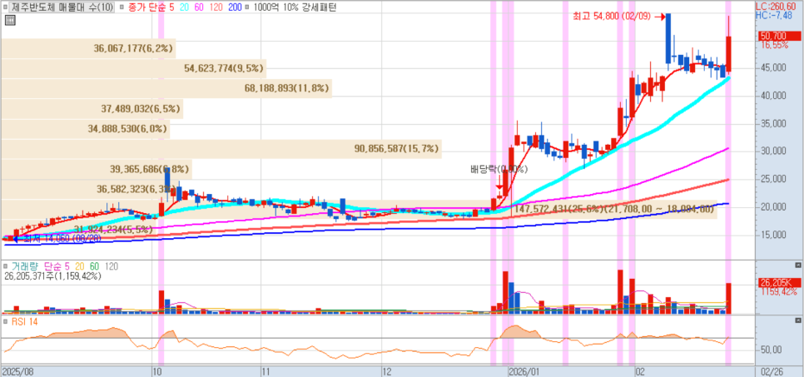Click the volume legend's gray 120 label

112,266
